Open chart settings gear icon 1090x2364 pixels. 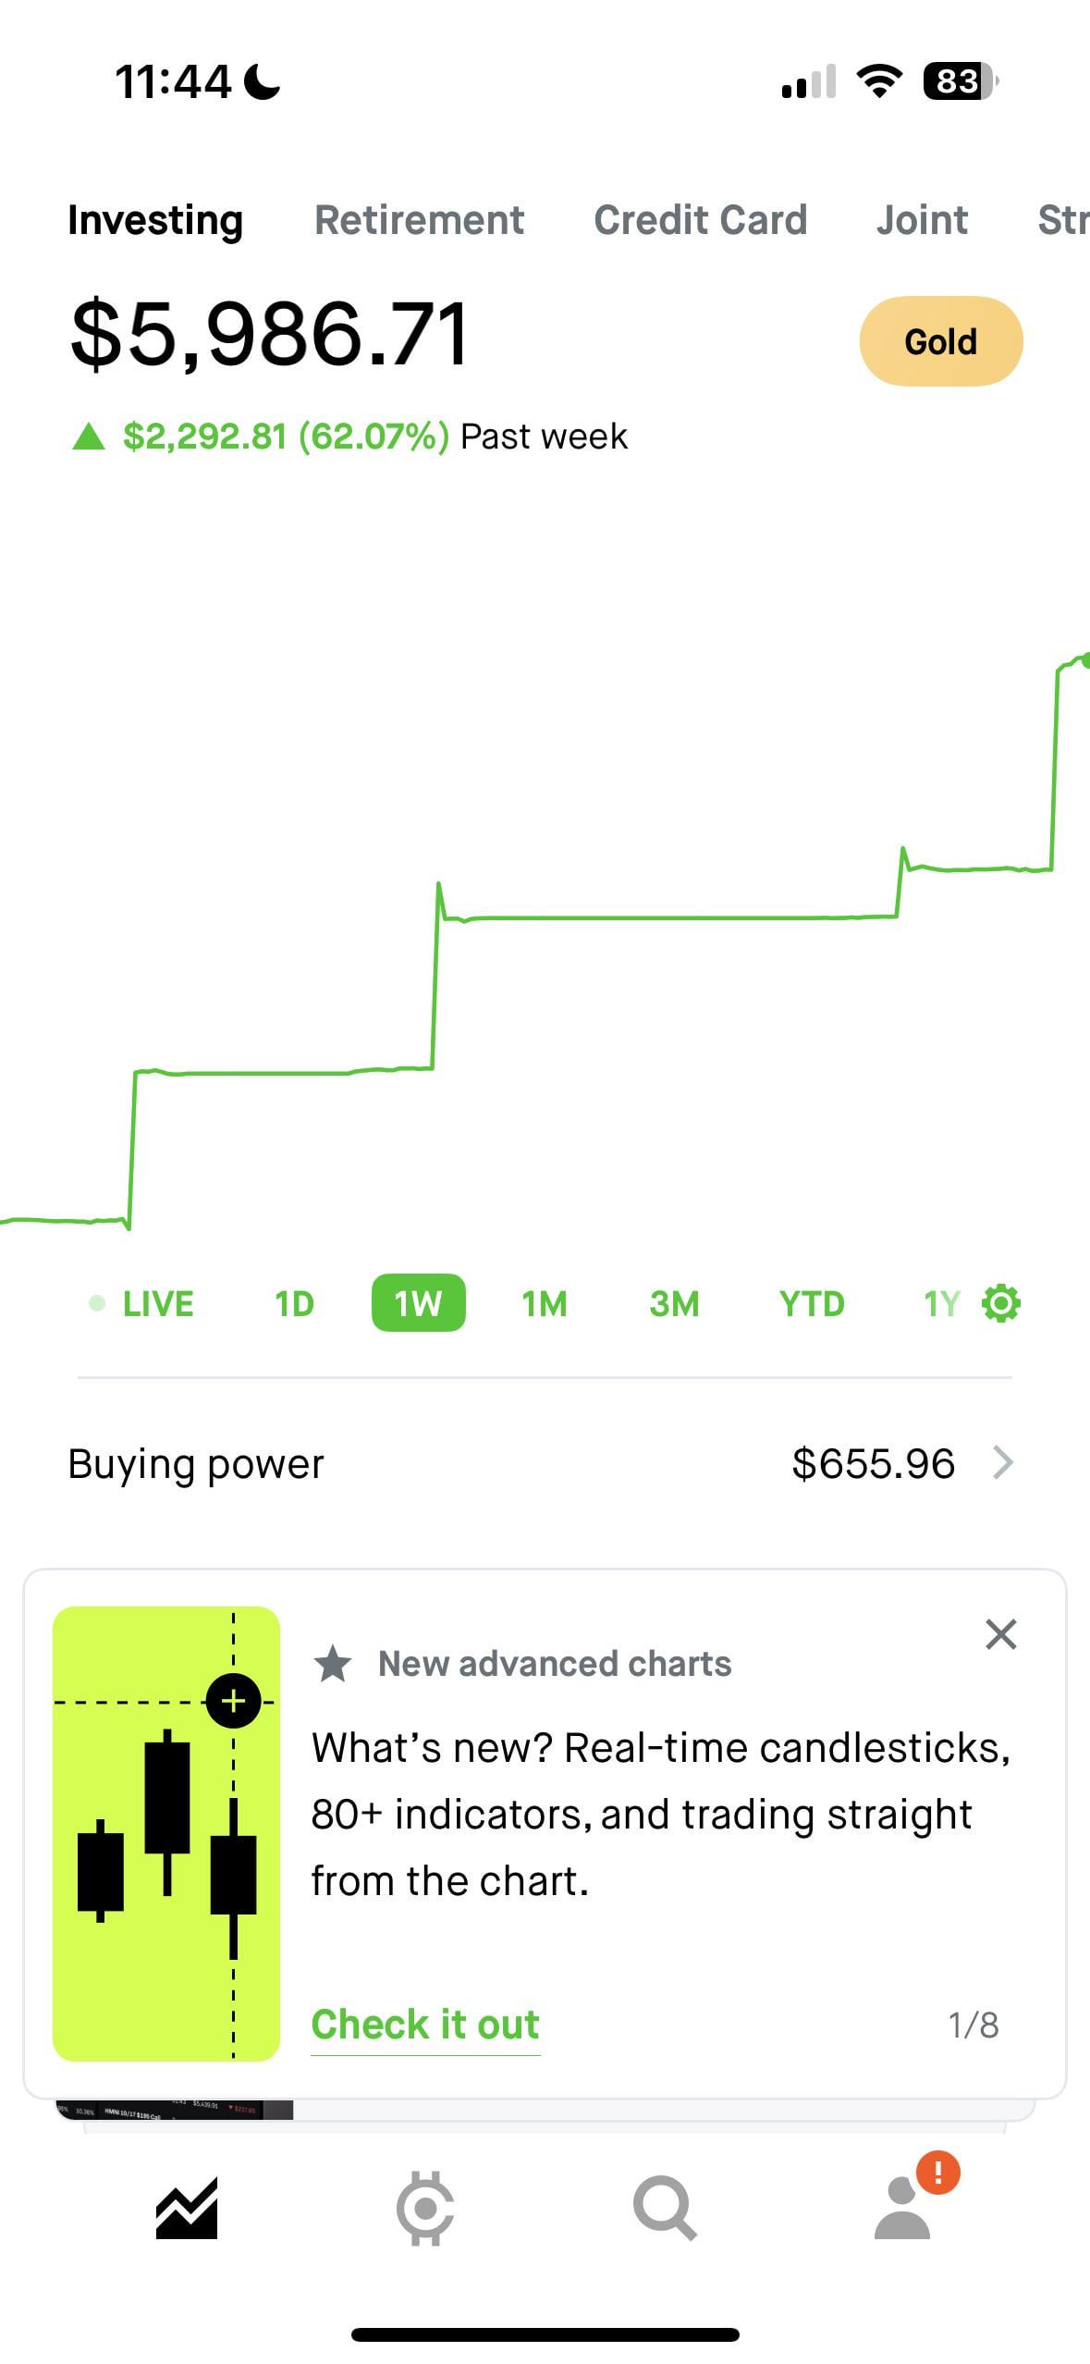pos(1000,1303)
